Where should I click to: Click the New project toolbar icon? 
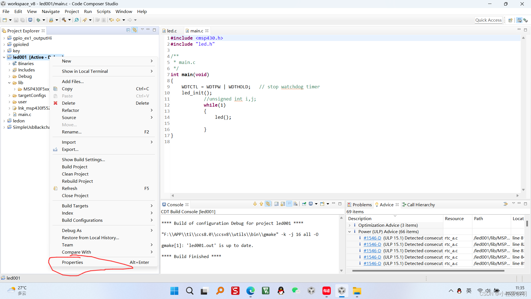tap(5, 20)
